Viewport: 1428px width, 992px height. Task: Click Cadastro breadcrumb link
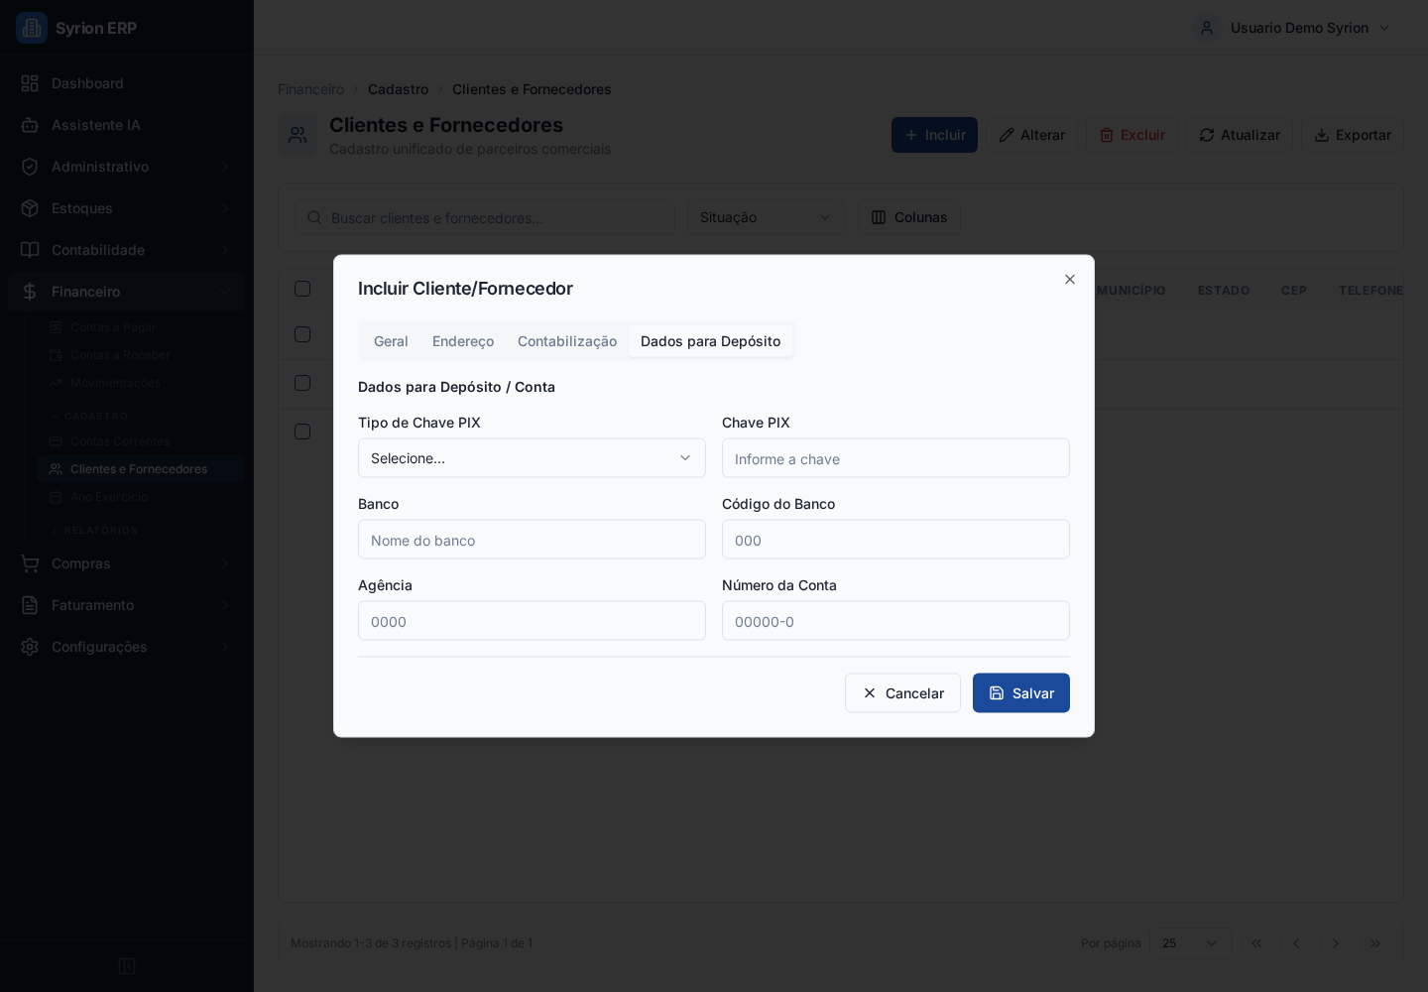point(398,89)
